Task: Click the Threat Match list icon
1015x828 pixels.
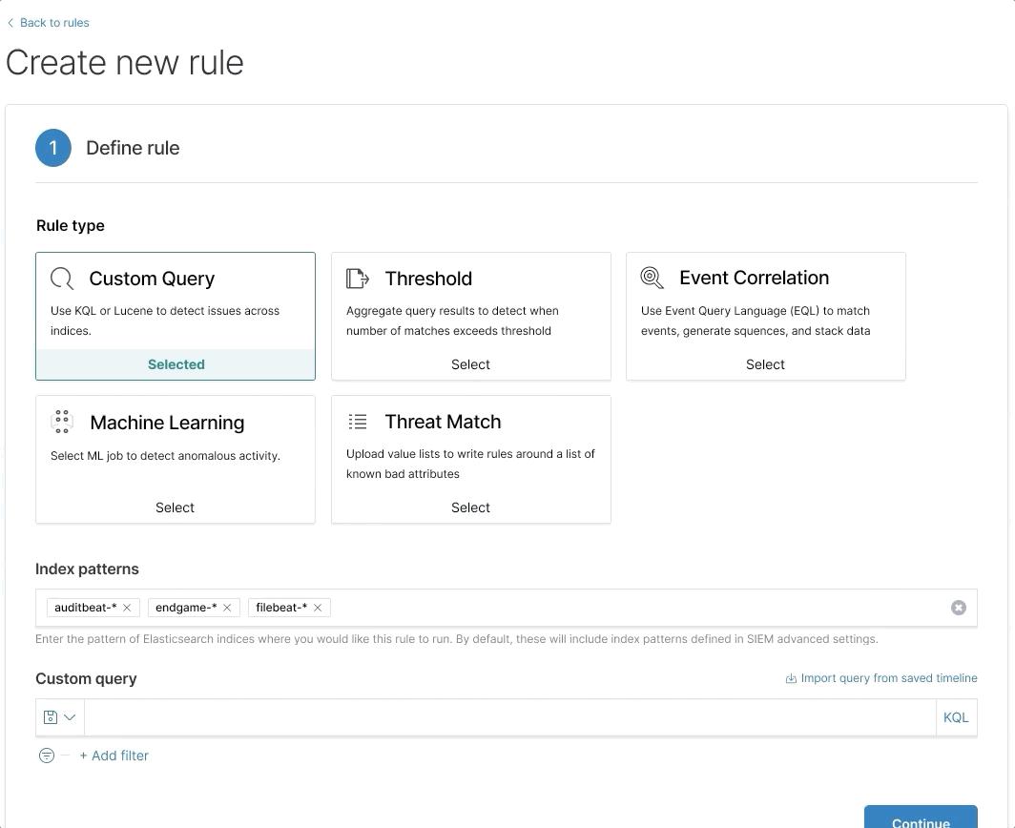Action: pyautogui.click(x=357, y=421)
